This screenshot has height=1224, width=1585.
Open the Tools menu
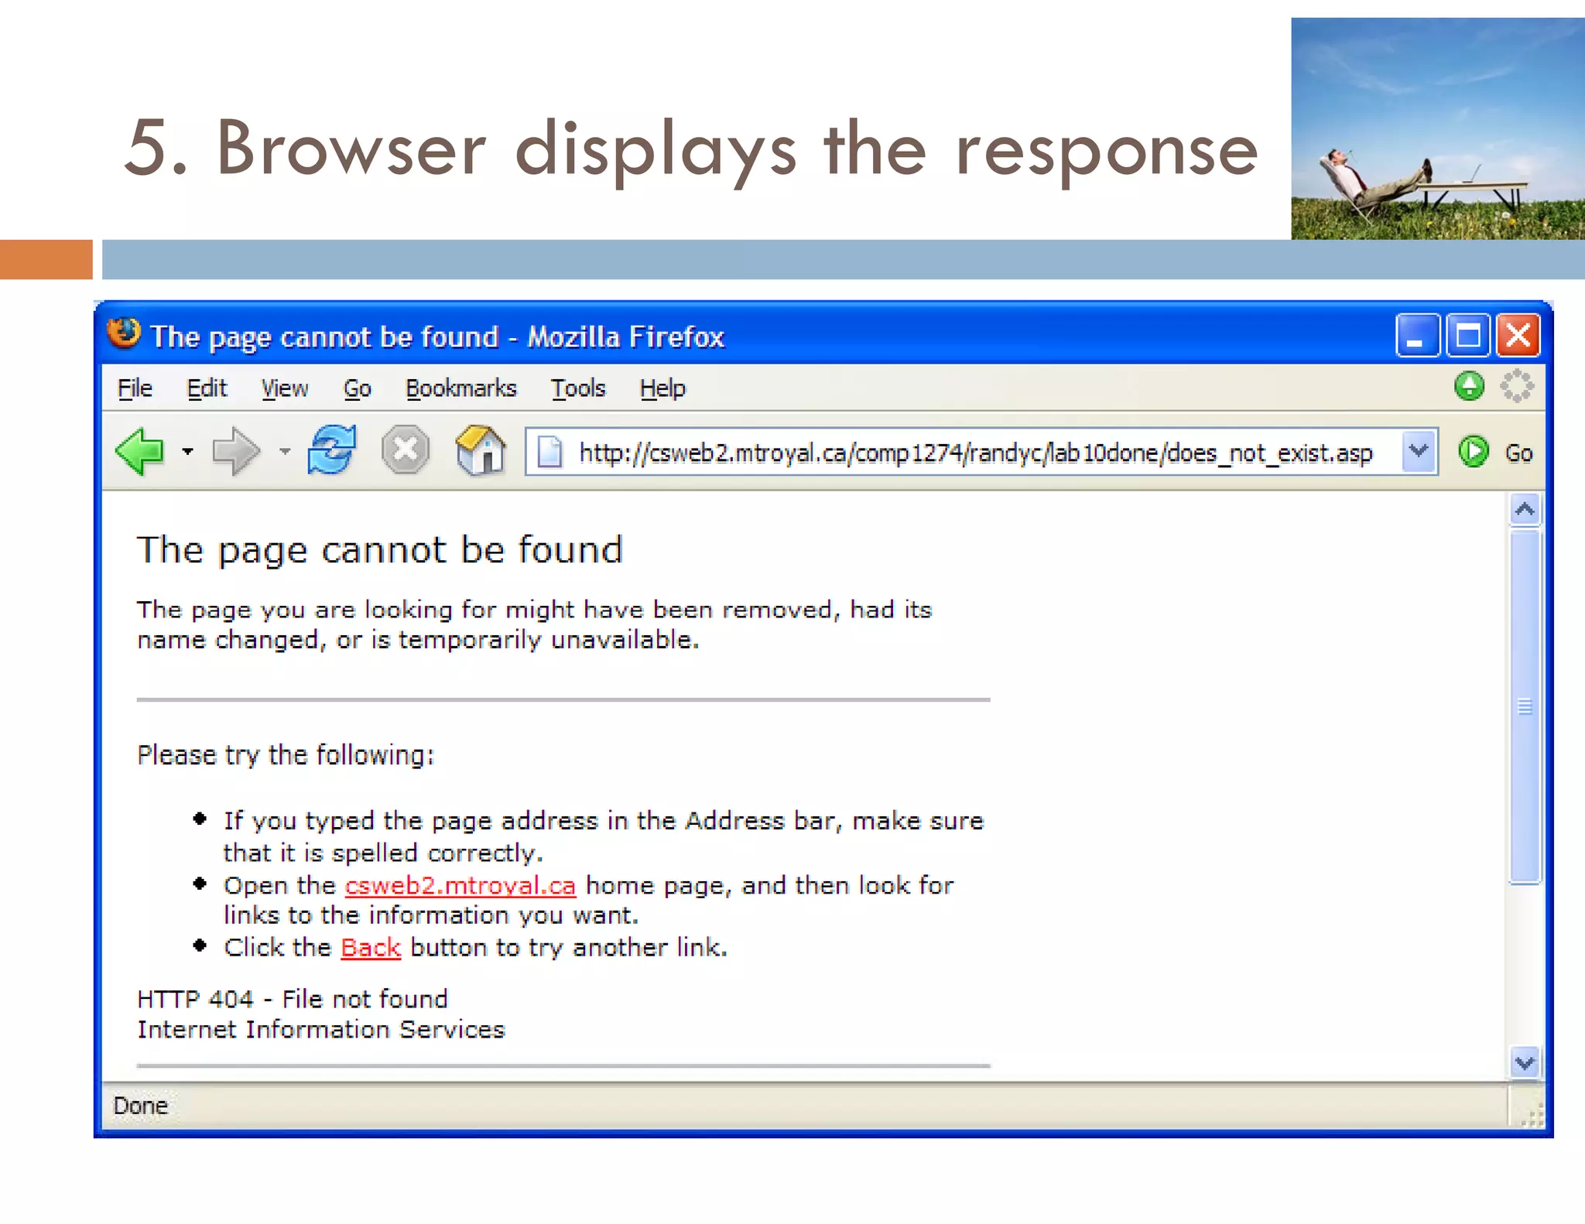click(578, 388)
